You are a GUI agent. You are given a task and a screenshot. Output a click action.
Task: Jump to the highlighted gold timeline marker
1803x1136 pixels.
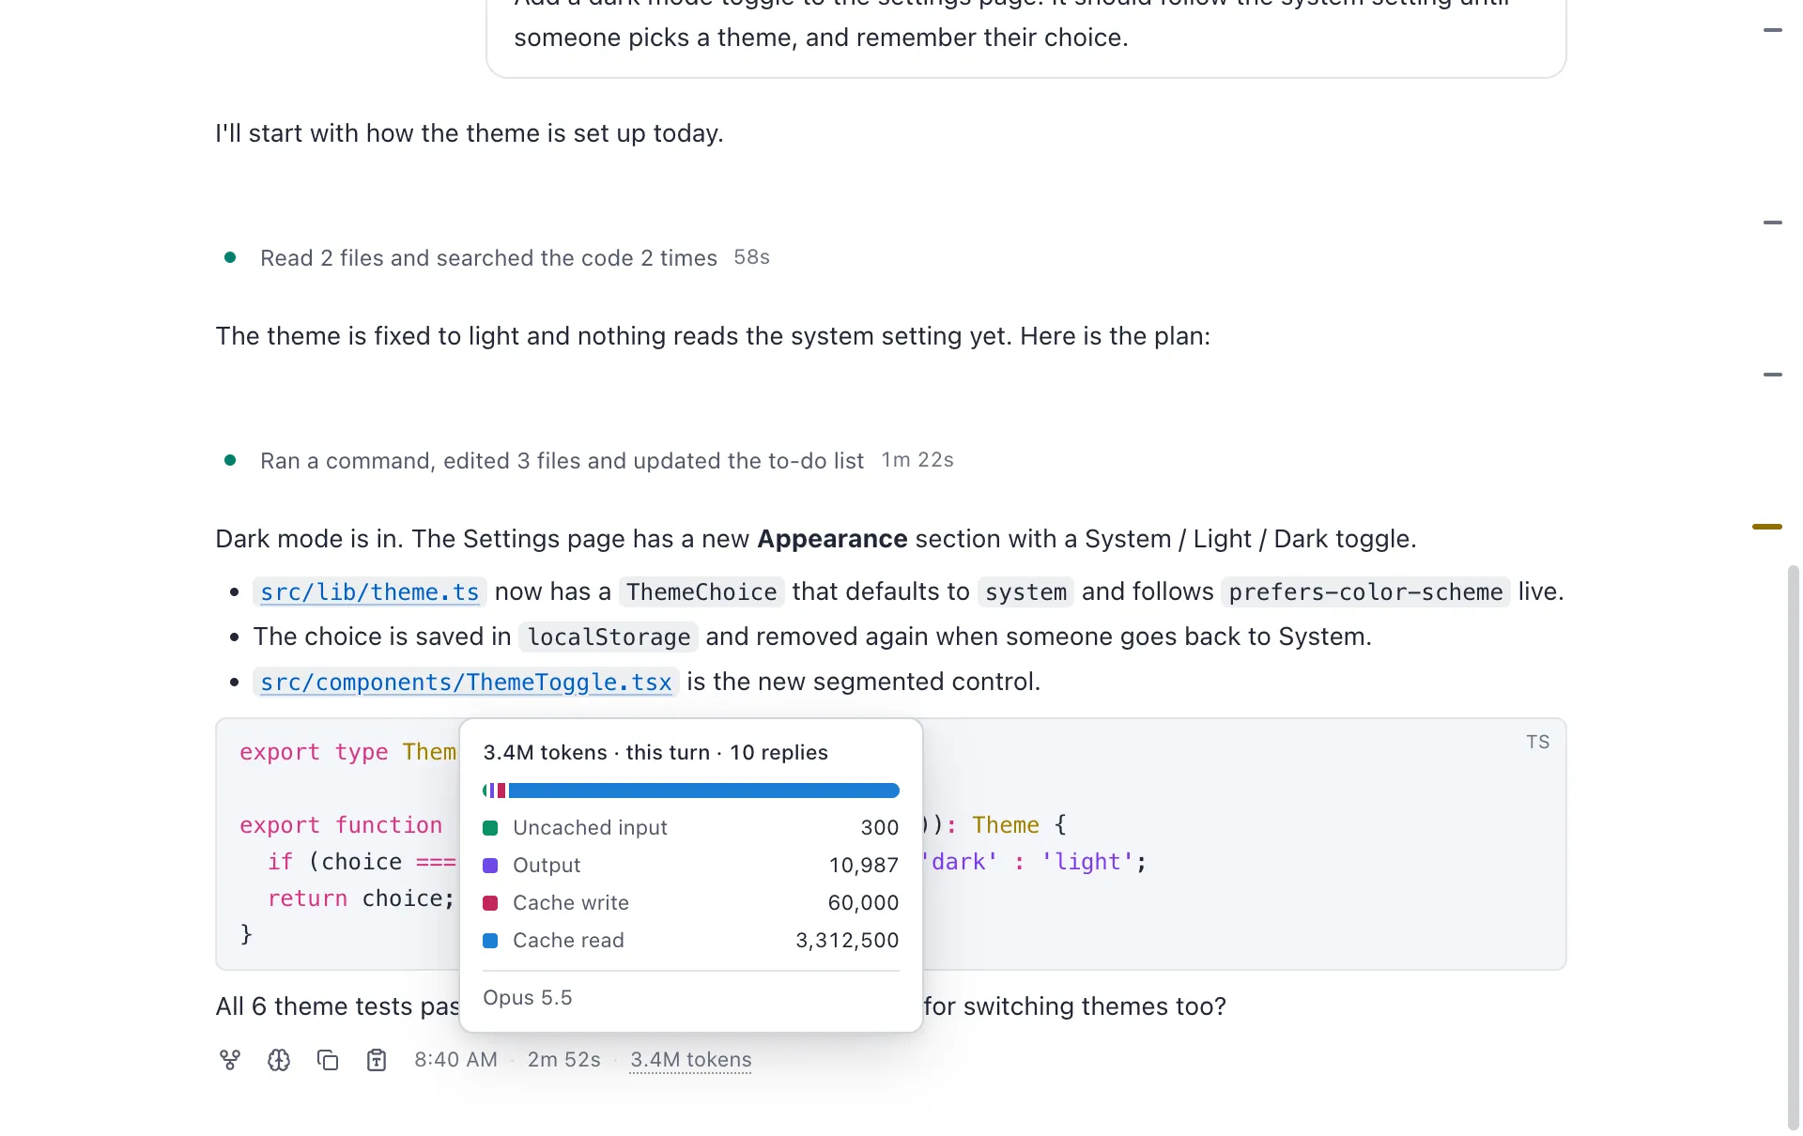1766,527
